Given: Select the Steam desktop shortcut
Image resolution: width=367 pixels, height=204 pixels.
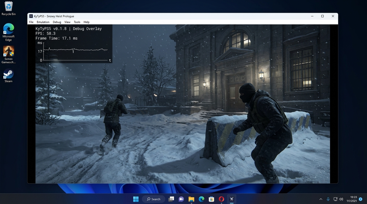Looking at the screenshot, I should pos(9,76).
